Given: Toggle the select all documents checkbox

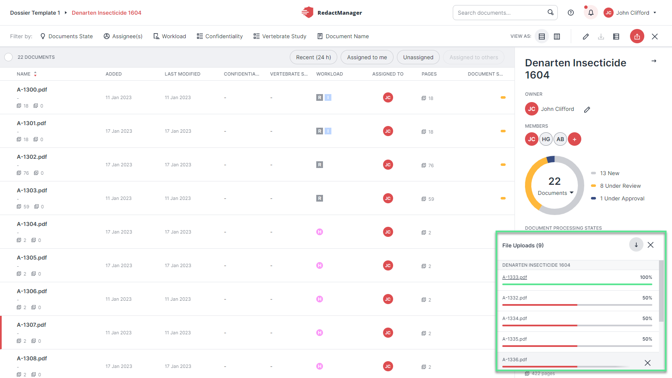Looking at the screenshot, I should point(8,57).
